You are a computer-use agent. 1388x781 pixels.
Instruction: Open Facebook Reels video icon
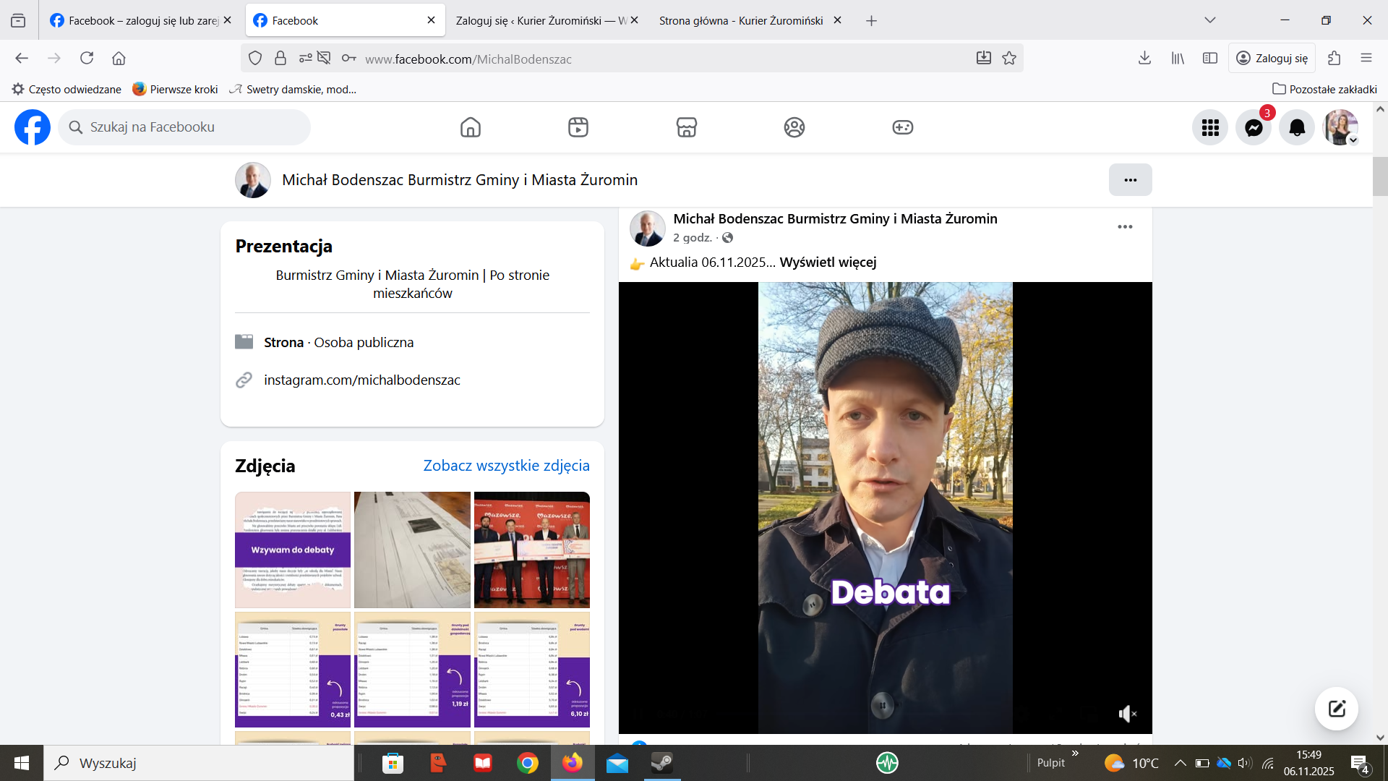[578, 127]
